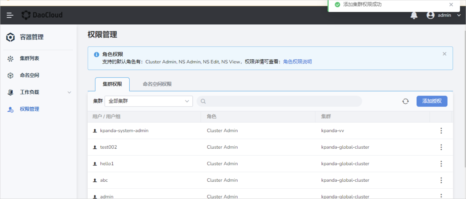Expand the admin account dropdown arrow
466x199 pixels.
(x=459, y=15)
